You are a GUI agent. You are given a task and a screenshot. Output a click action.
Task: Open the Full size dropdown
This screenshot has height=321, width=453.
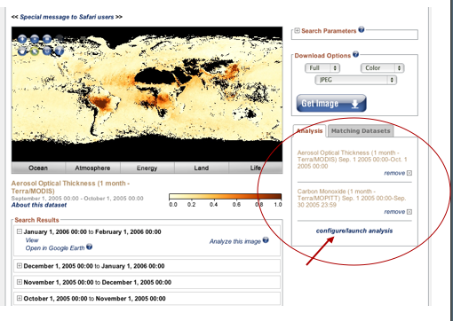click(x=322, y=68)
